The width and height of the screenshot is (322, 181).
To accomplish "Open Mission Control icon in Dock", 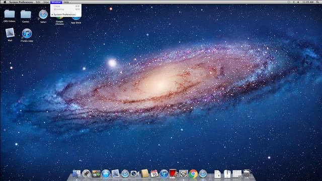I will click(96, 174).
